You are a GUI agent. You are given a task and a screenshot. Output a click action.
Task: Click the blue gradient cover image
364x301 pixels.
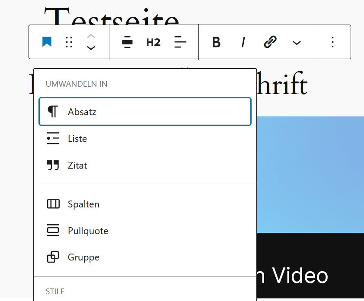(x=310, y=175)
